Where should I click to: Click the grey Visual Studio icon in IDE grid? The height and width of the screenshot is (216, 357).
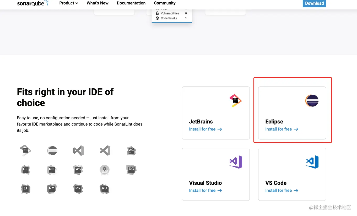79,150
